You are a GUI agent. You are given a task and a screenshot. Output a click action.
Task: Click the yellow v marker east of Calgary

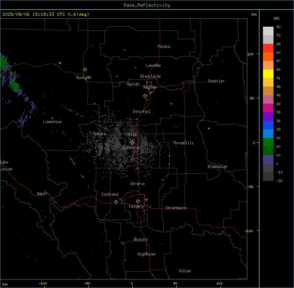coord(146,200)
